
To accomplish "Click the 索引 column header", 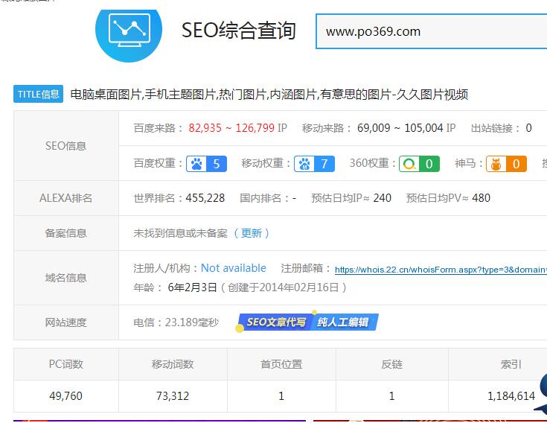I will [x=511, y=364].
